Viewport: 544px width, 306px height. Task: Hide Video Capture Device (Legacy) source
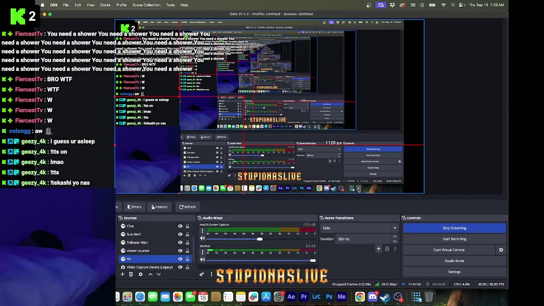[x=180, y=267]
